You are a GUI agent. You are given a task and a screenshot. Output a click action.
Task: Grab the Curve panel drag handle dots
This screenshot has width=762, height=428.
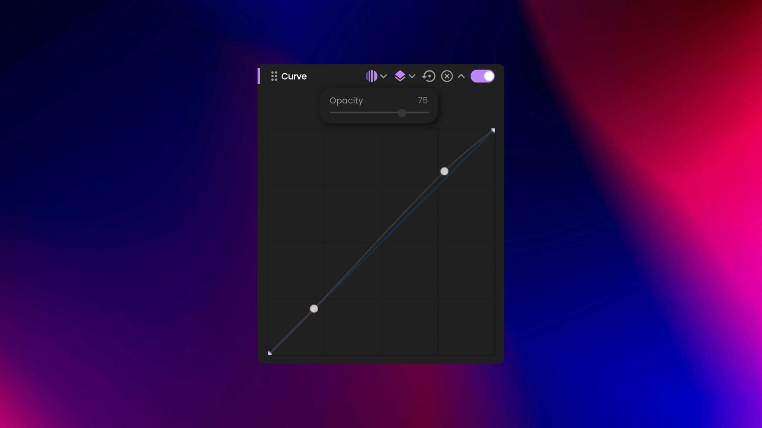pyautogui.click(x=274, y=76)
